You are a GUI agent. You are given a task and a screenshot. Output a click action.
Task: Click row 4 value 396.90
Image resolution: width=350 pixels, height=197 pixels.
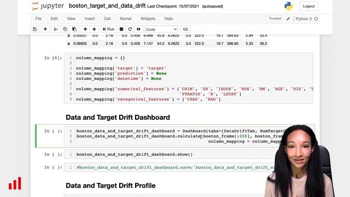tap(232, 44)
